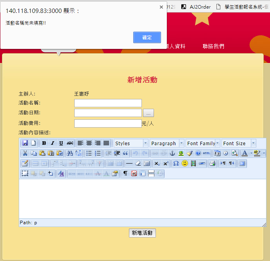Open date picker with ... button
The width and height of the screenshot is (270, 261).
tap(148, 113)
